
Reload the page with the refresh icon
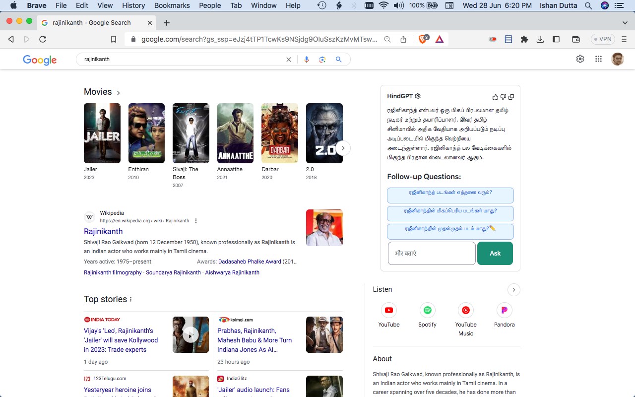click(43, 39)
